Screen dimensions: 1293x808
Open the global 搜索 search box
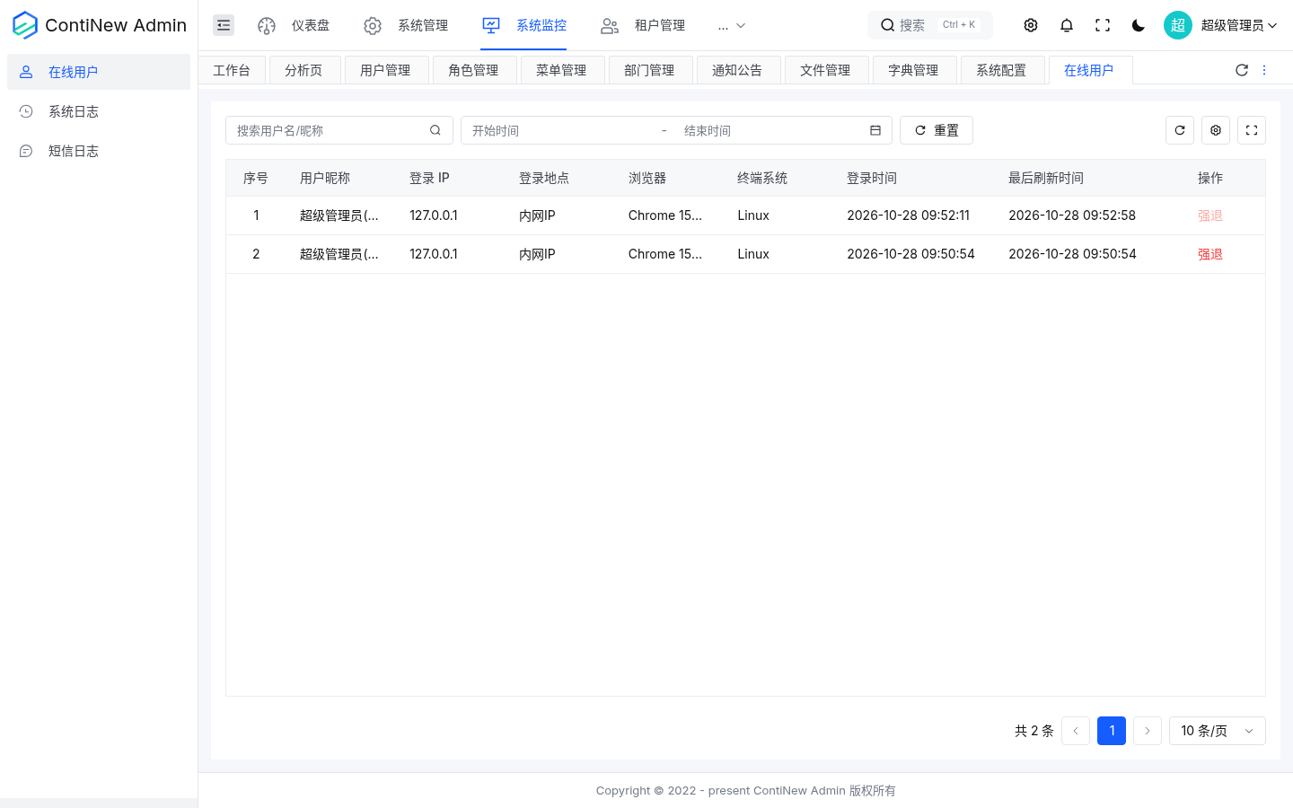(x=930, y=25)
